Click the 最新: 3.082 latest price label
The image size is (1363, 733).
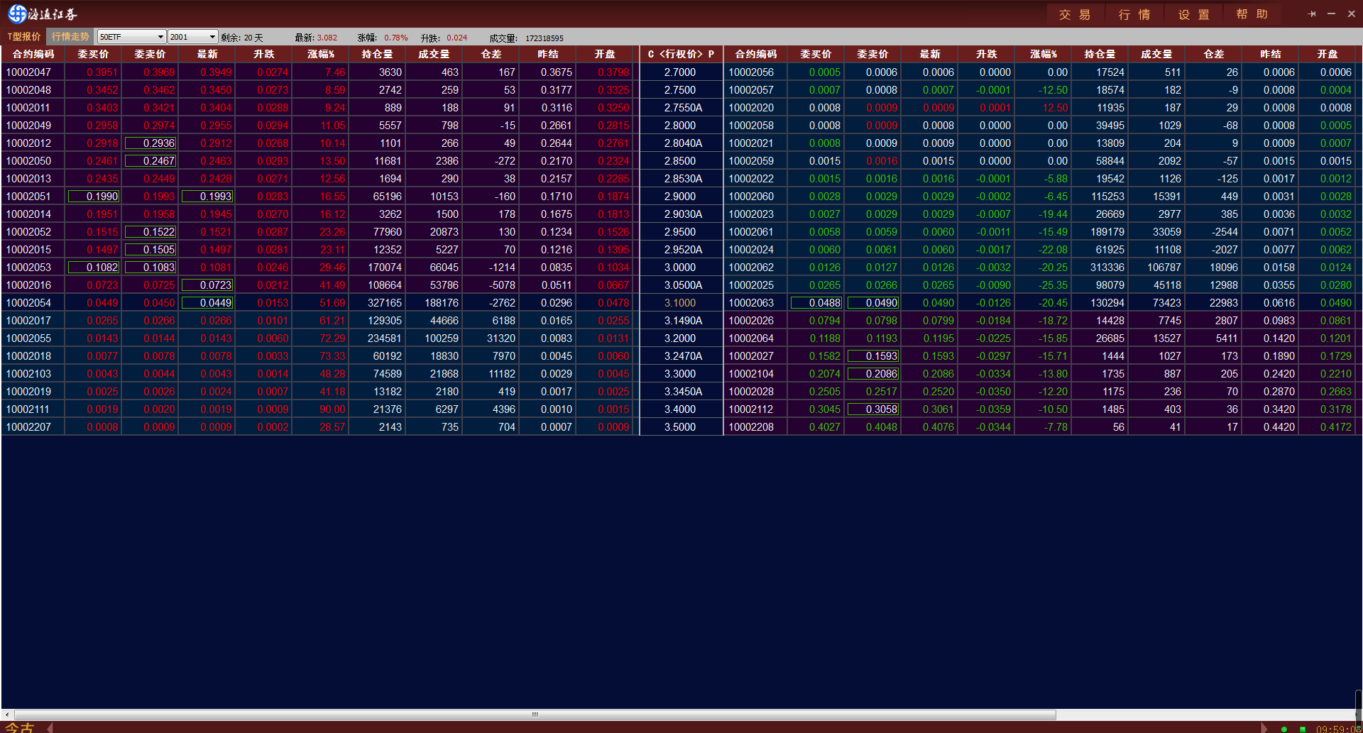click(316, 38)
